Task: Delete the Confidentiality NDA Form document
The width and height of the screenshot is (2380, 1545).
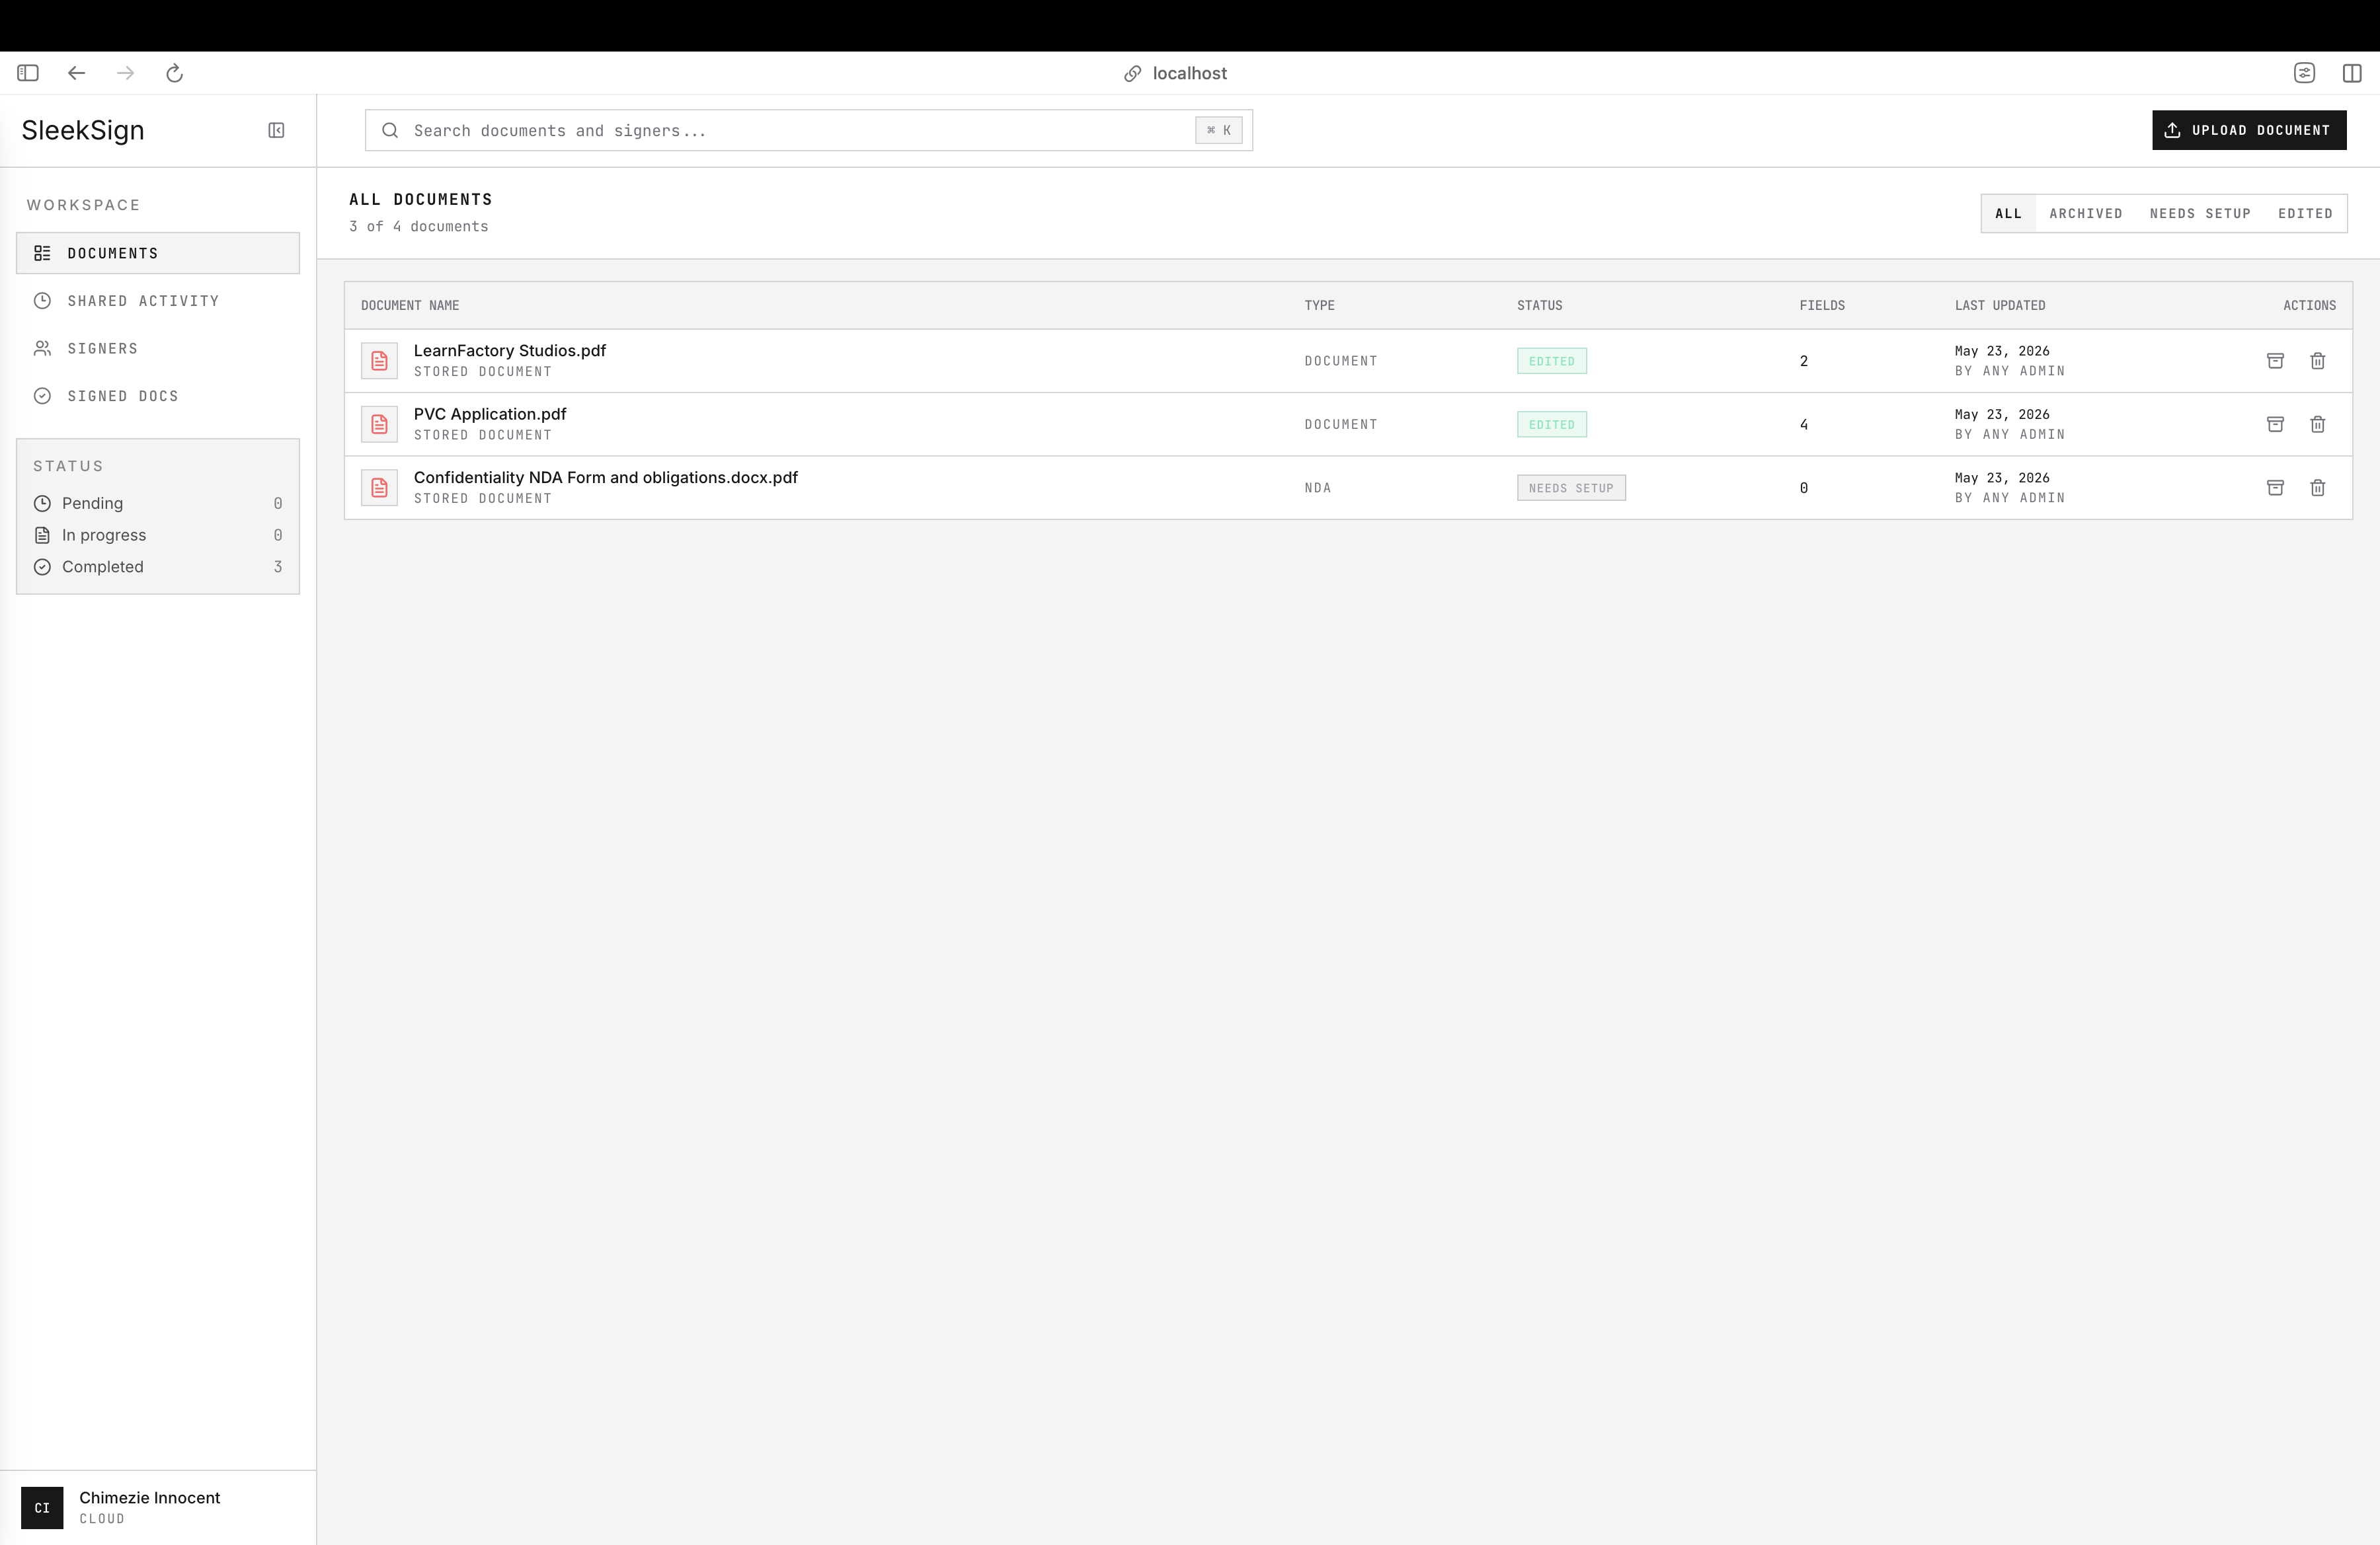Action: click(2318, 488)
